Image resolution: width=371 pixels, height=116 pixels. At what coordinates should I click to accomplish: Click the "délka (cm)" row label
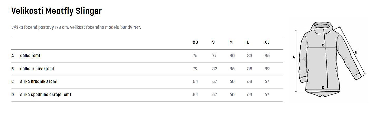[x=30, y=56]
